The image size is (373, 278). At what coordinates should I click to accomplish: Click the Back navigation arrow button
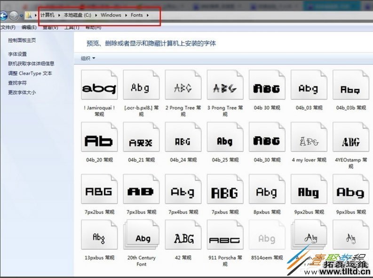click(x=3, y=15)
